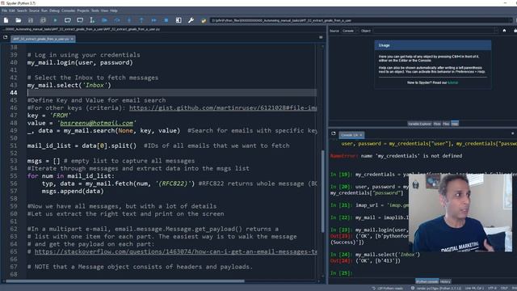Save all files icon

pos(43,20)
